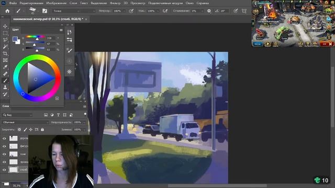Open smoothing options gear icon
This screenshot has width=335, height=188.
pos(209,11)
